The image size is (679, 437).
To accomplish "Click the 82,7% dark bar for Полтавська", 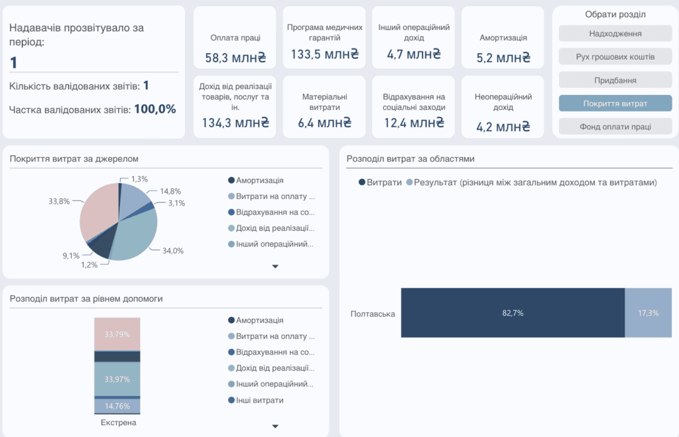I will tap(513, 313).
